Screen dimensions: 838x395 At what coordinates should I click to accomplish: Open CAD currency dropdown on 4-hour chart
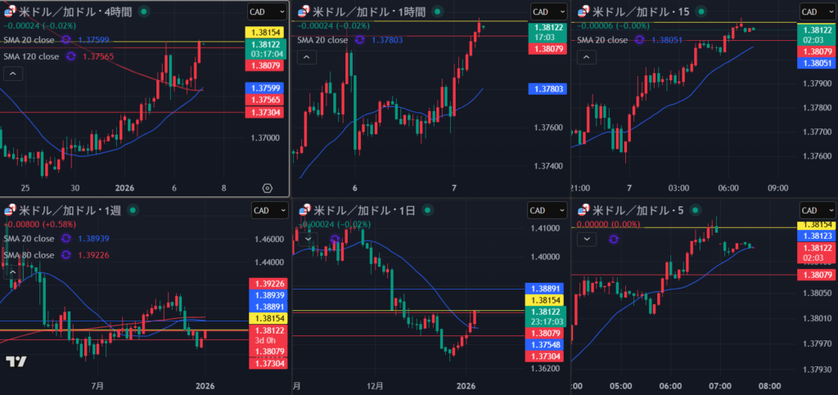266,11
